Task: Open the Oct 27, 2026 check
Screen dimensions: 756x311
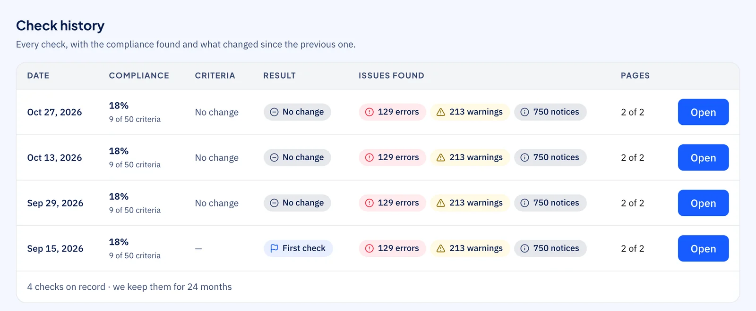Action: [x=703, y=112]
